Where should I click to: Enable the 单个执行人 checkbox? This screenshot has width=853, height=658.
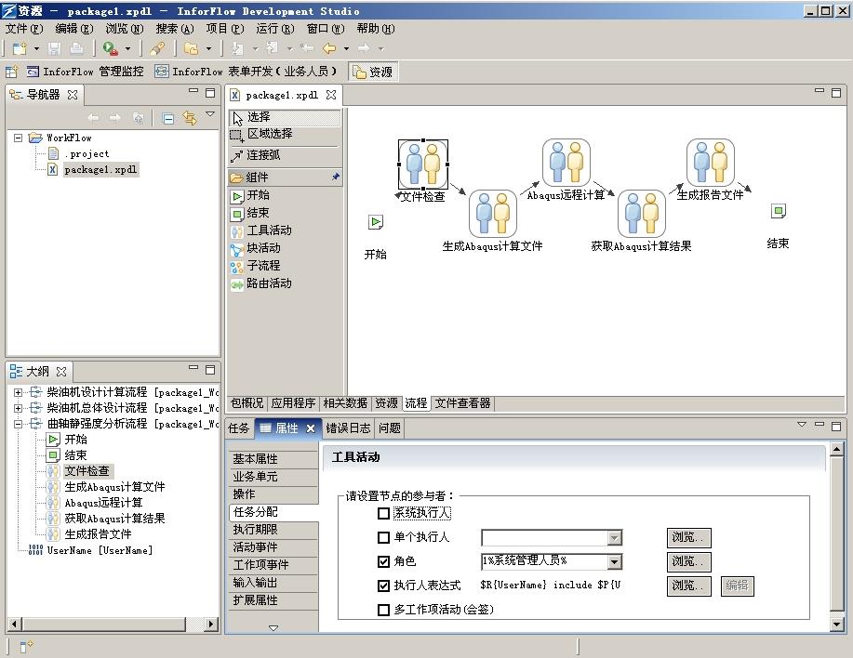tap(383, 537)
